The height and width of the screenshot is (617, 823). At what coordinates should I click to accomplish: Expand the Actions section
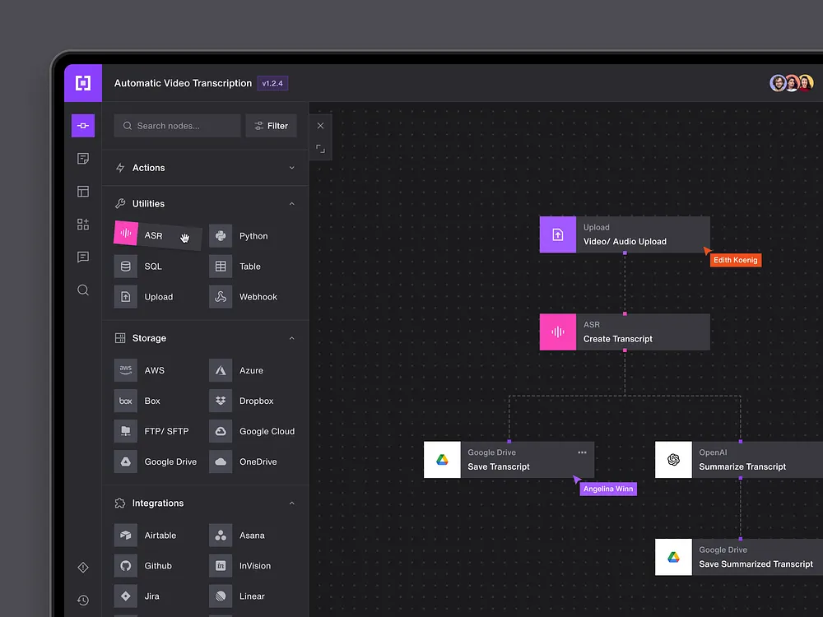[x=291, y=167]
